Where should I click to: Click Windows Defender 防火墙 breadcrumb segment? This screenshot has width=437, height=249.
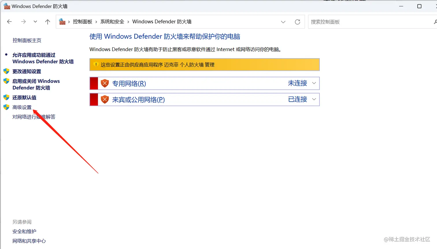162,22
